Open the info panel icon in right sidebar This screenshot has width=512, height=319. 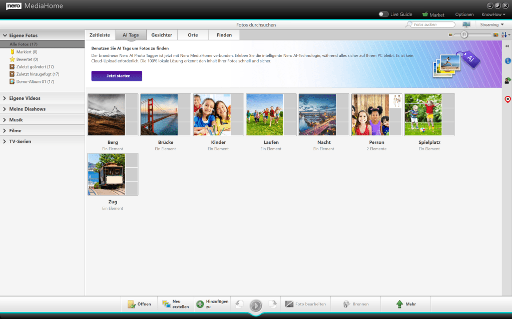(507, 61)
